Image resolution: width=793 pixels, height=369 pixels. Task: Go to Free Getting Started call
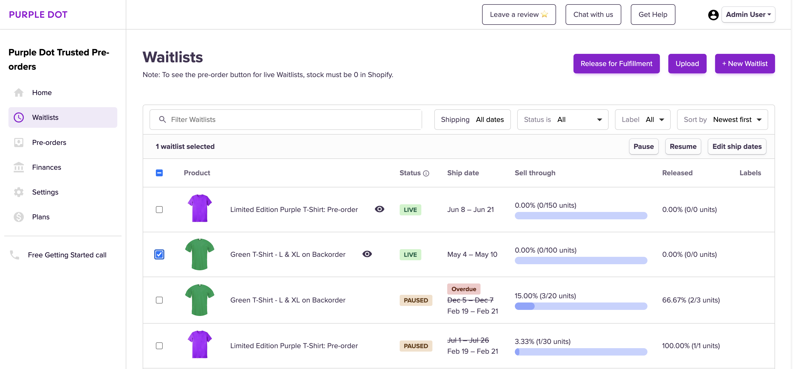pyautogui.click(x=67, y=255)
